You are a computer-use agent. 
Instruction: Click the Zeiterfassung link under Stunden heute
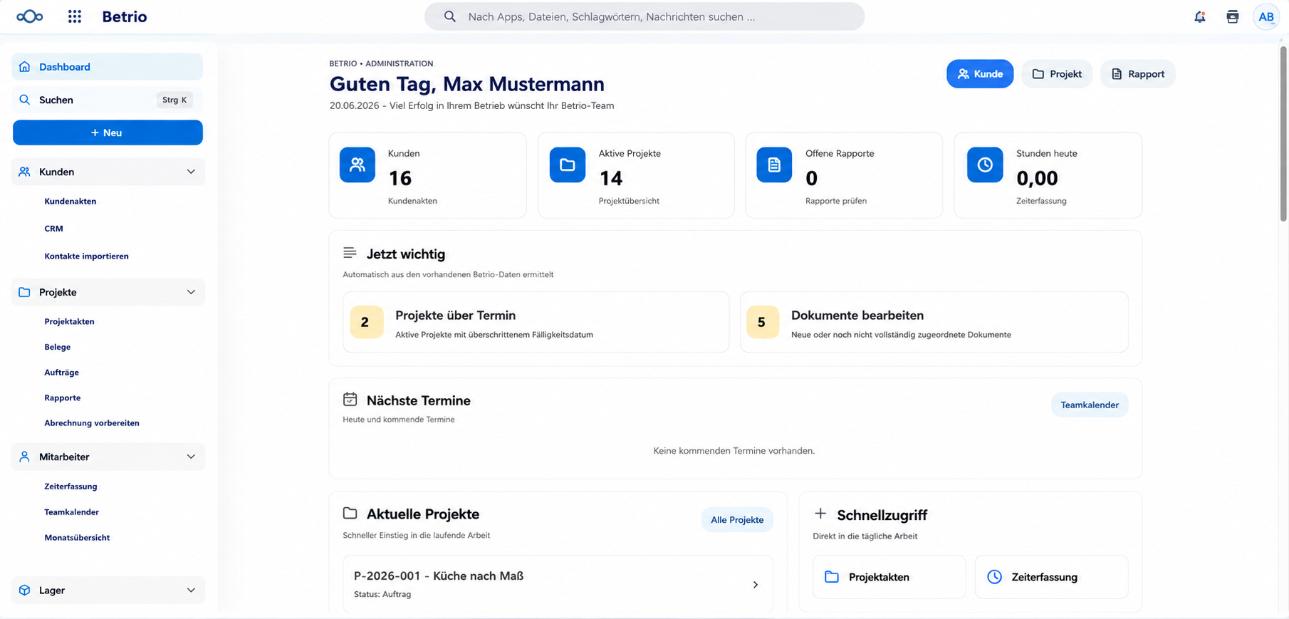click(1041, 201)
